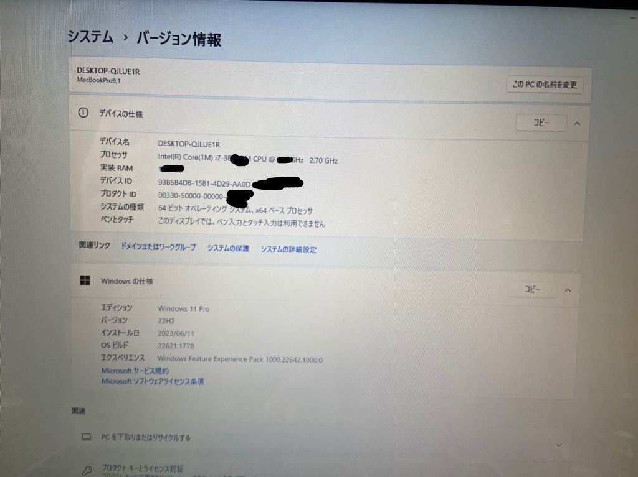This screenshot has height=477, width=638.
Task: Open プロダクト キーとライセンス認証 item
Action: pyautogui.click(x=142, y=468)
